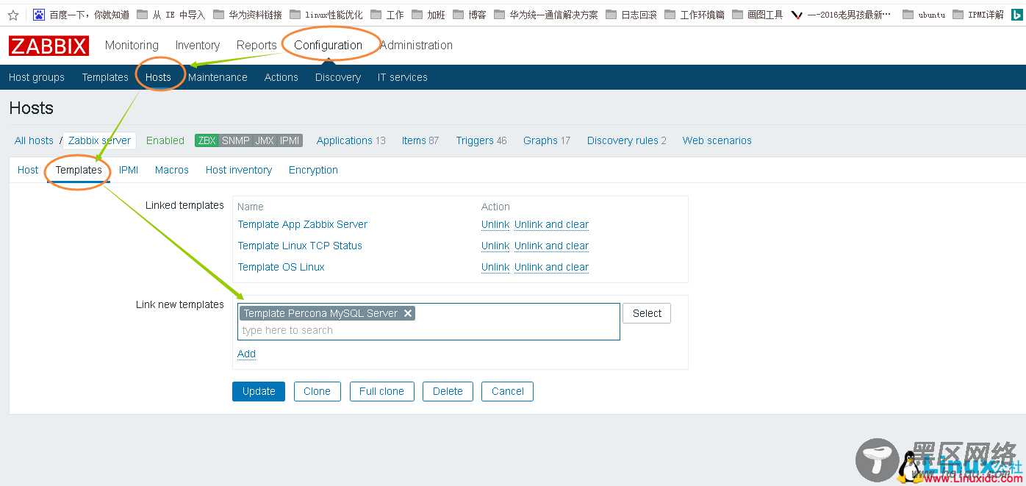
Task: Open Items 87 link
Action: point(420,140)
